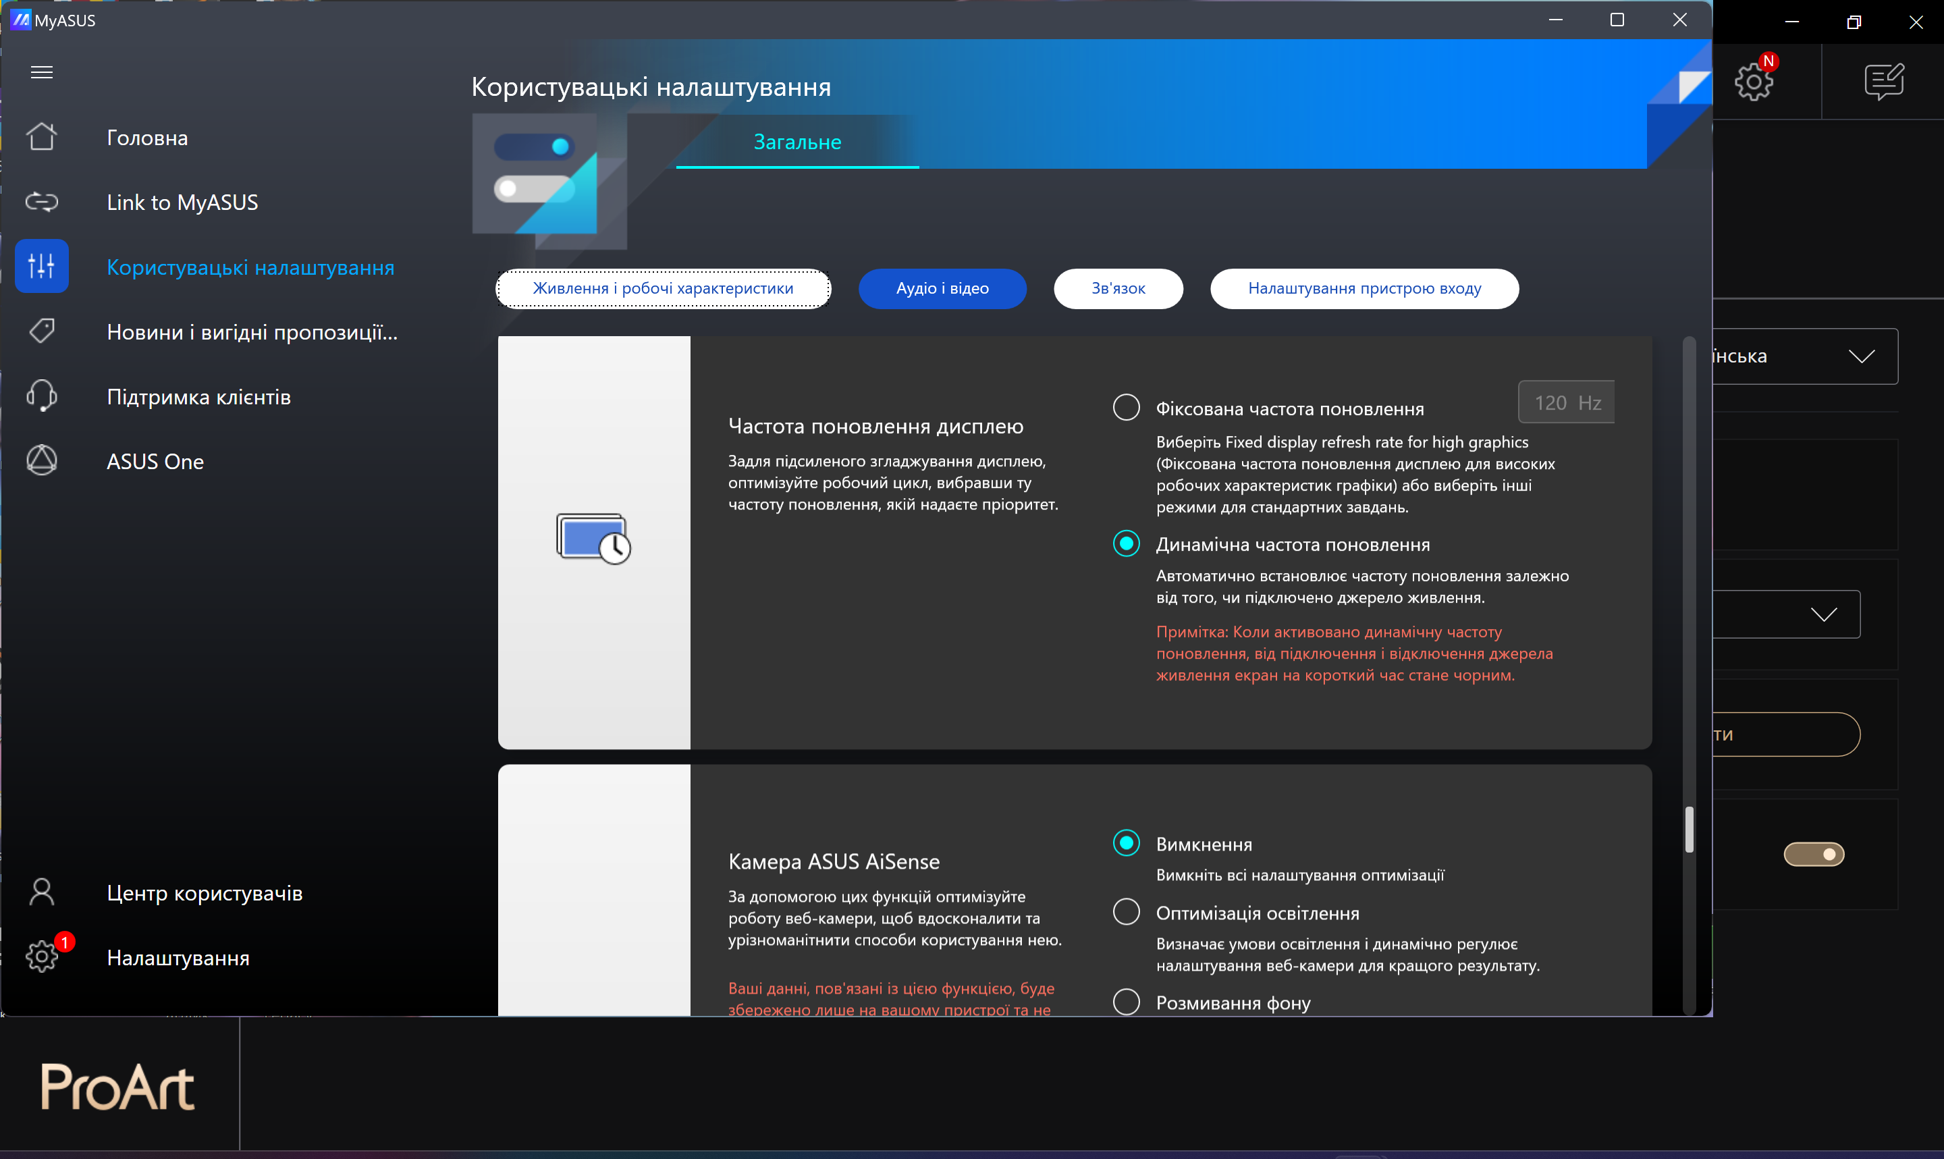The height and width of the screenshot is (1159, 1944).
Task: Open the Аудіо і відео section
Action: 942,288
